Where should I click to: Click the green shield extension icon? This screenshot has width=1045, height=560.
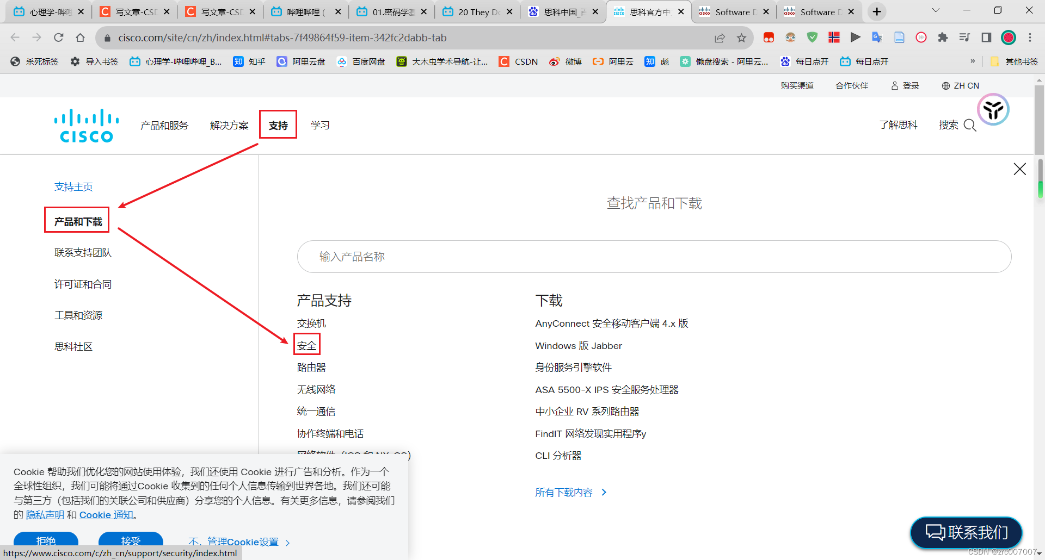pyautogui.click(x=812, y=38)
